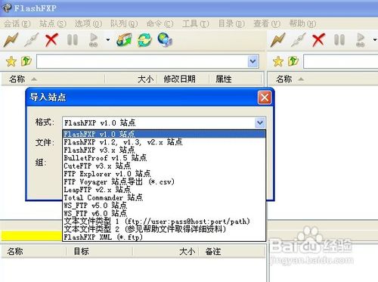Click the left pane red X abort icon
This screenshot has height=282, width=378.
[51, 40]
